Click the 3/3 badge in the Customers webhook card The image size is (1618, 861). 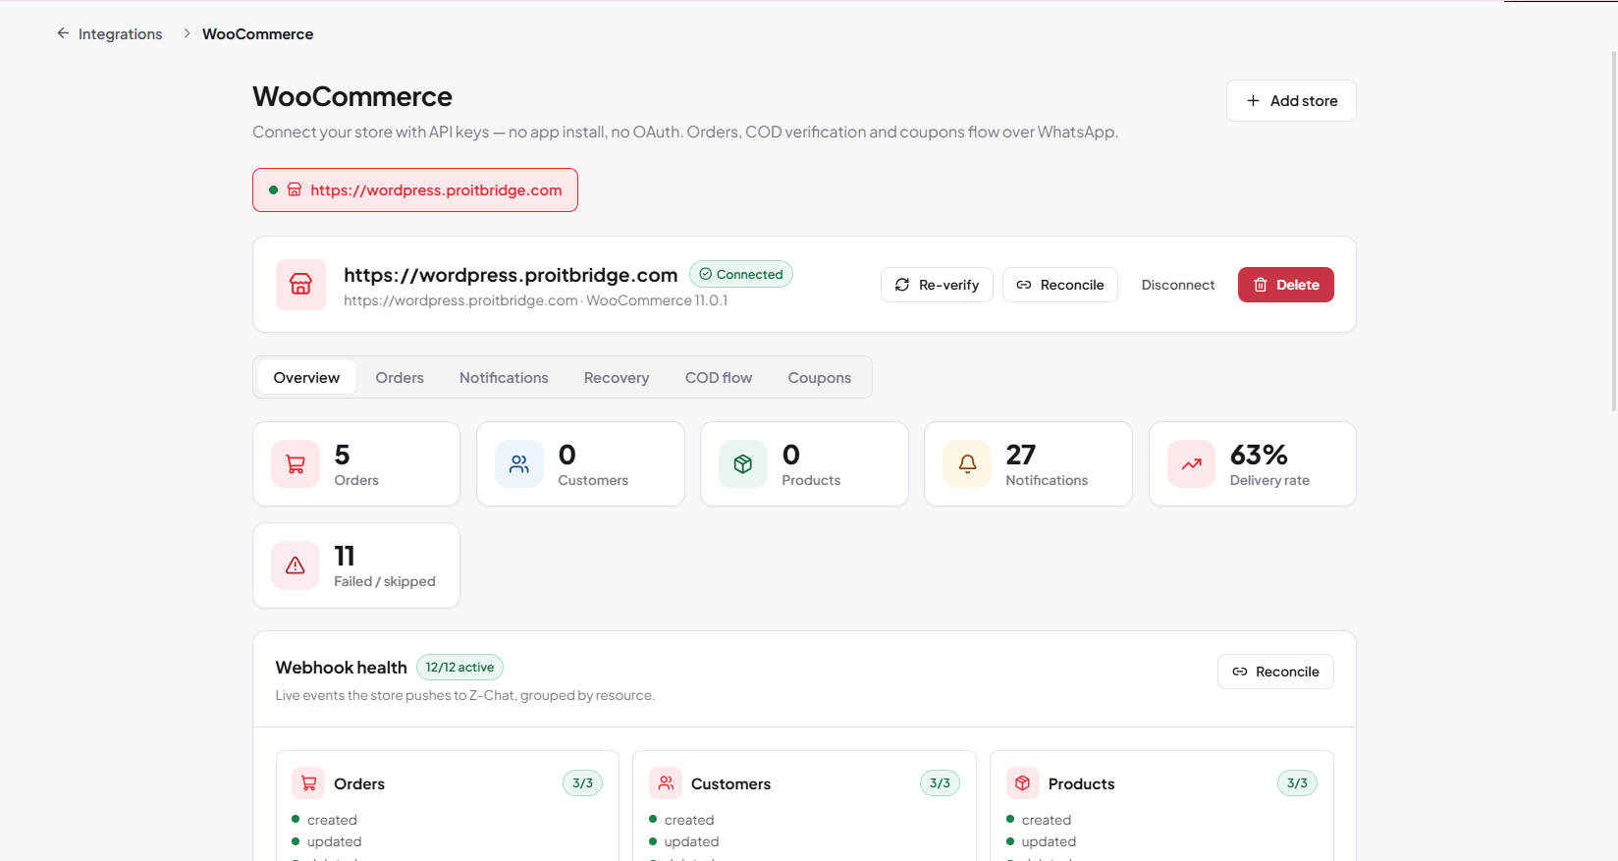click(x=940, y=783)
